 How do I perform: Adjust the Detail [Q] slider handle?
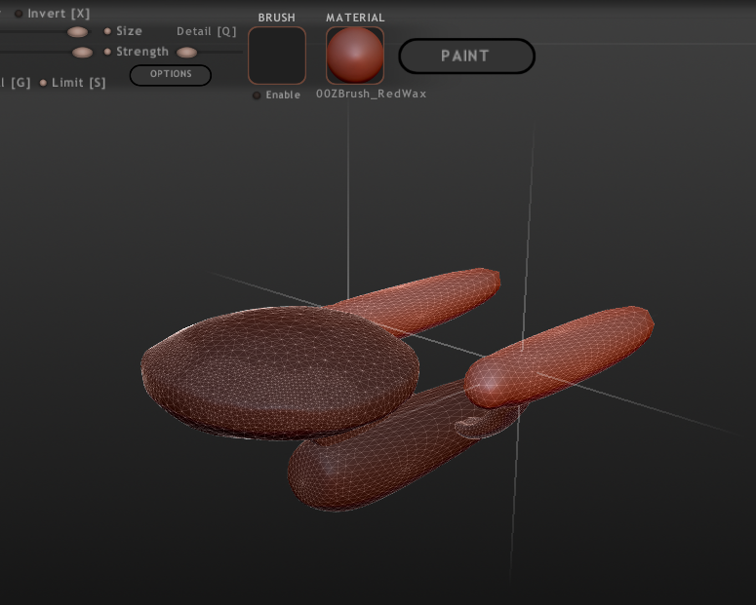click(x=186, y=53)
